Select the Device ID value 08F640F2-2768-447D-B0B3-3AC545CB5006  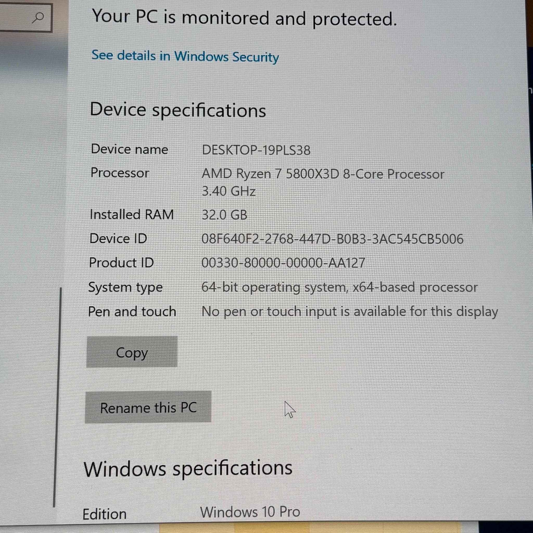pyautogui.click(x=332, y=239)
